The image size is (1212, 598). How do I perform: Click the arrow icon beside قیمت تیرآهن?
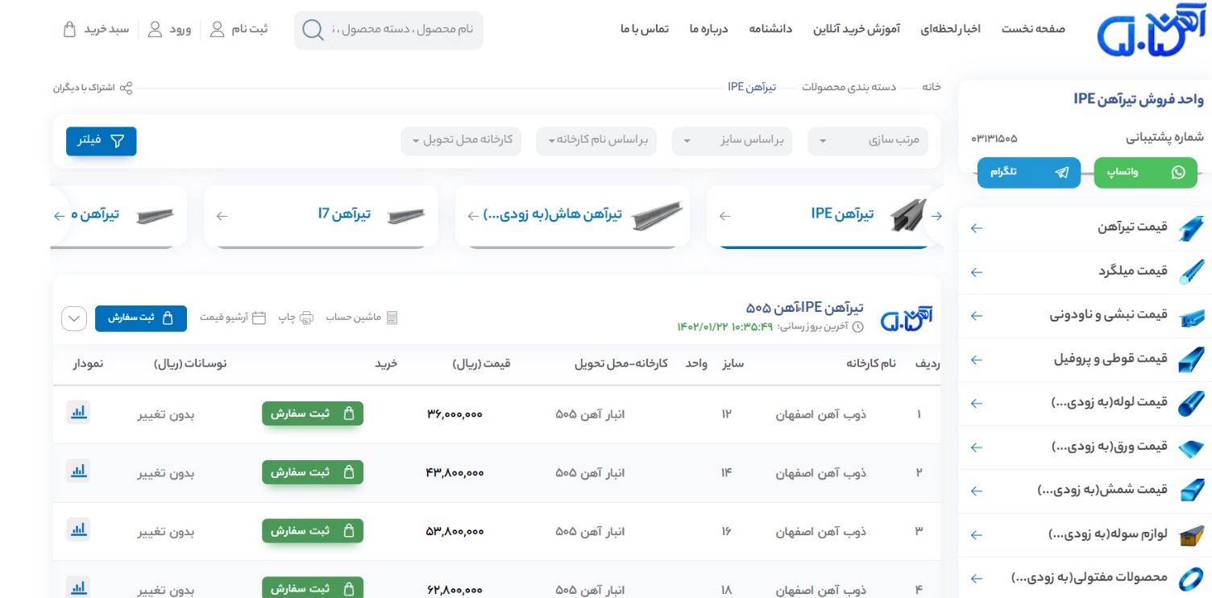[x=977, y=229]
